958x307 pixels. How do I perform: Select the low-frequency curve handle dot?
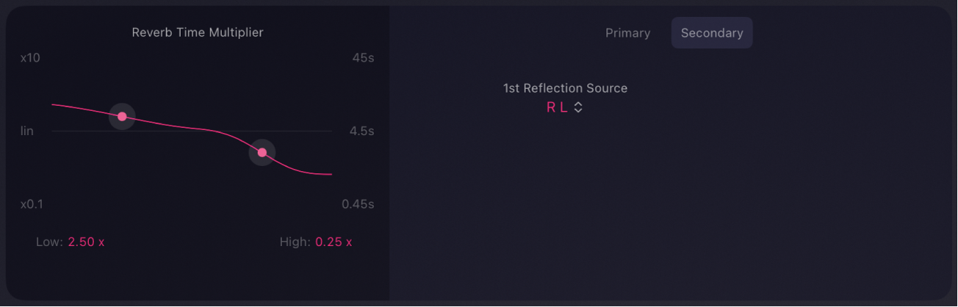pos(122,116)
